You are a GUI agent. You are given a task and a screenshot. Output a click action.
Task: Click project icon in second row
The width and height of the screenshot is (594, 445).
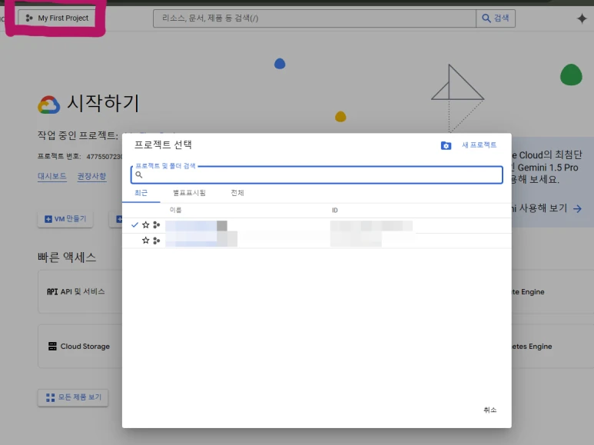tap(157, 241)
